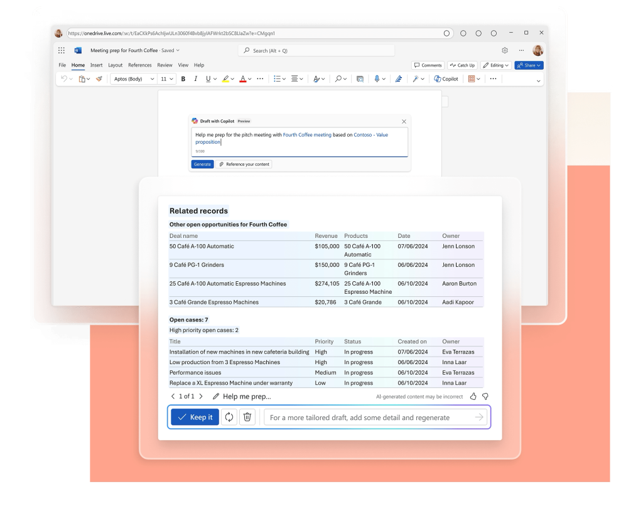Click the Generate button

point(202,164)
